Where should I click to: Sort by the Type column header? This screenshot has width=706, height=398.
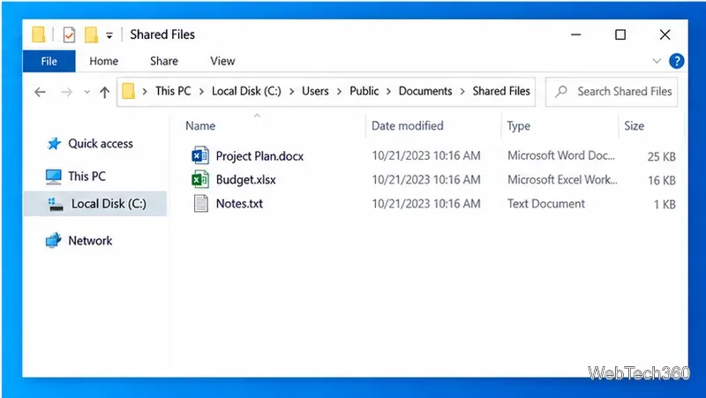coord(518,126)
